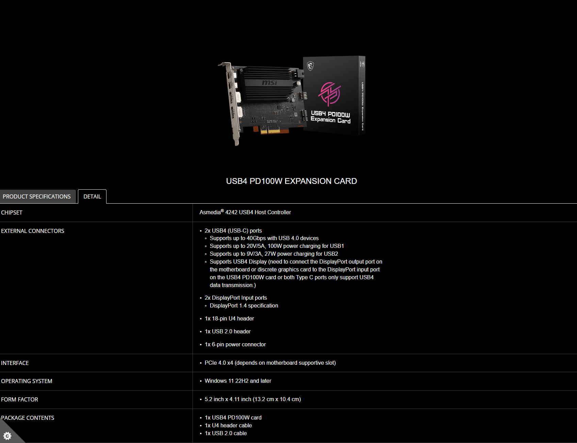Click the USB4 PD100W Expansion Card box text

pos(330,117)
